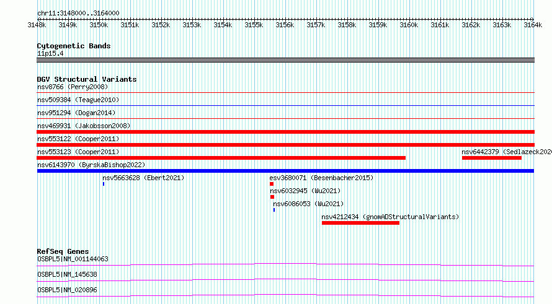Click the blue bar for nsv6143970

pos(285,171)
